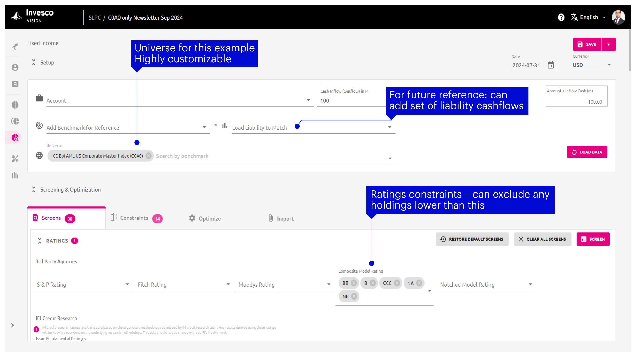
Task: Open the telescope icon in sidebar
Action: pyautogui.click(x=15, y=46)
